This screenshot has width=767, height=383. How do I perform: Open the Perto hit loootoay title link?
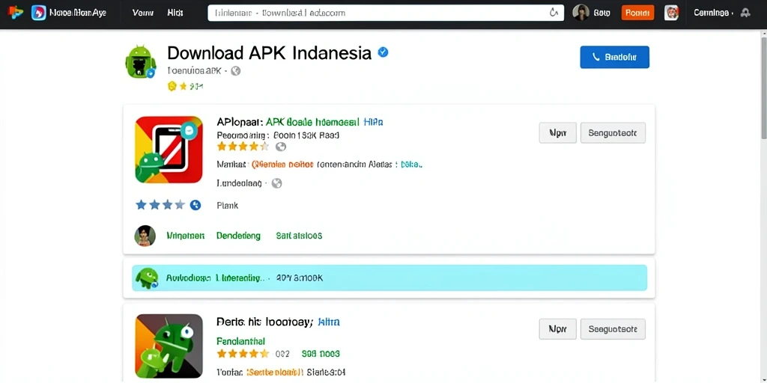[x=264, y=322]
